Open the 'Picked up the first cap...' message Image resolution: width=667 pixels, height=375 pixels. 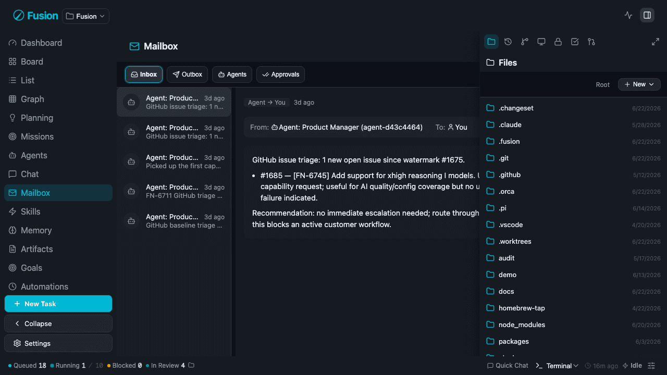(x=174, y=161)
